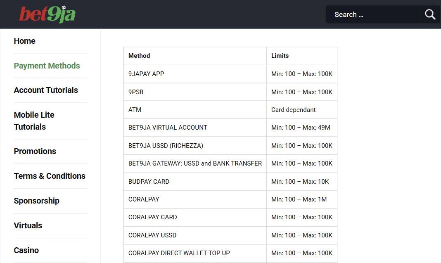Focus the Search input field
Screen dimensions: 441x263
pos(373,14)
